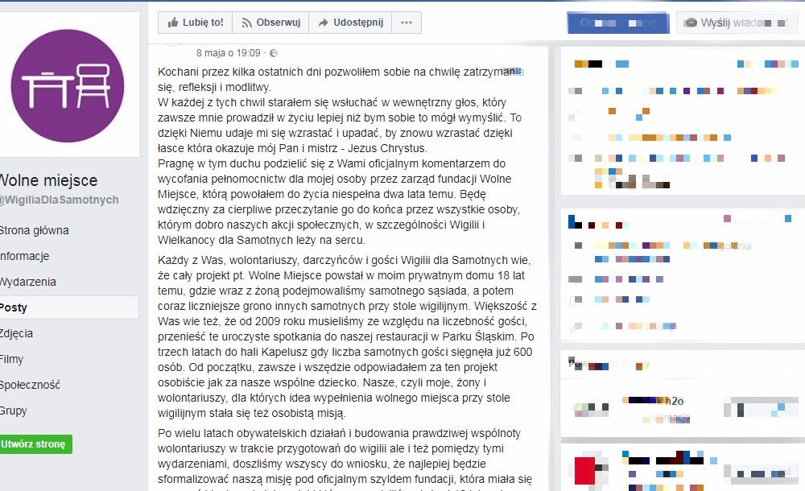Open the Filmy section
The height and width of the screenshot is (491, 805).
11,359
